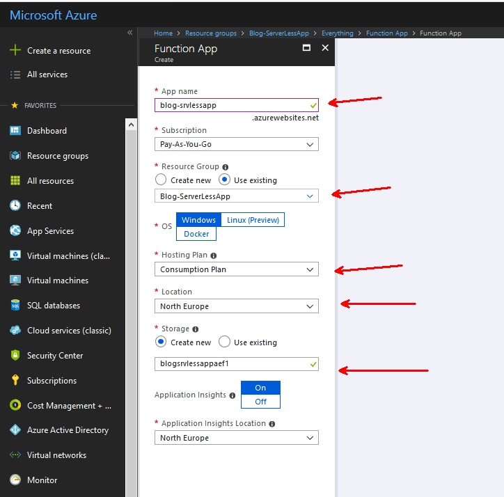Click the App Services globe icon
Viewport: 504px width, 497px height.
click(x=15, y=230)
